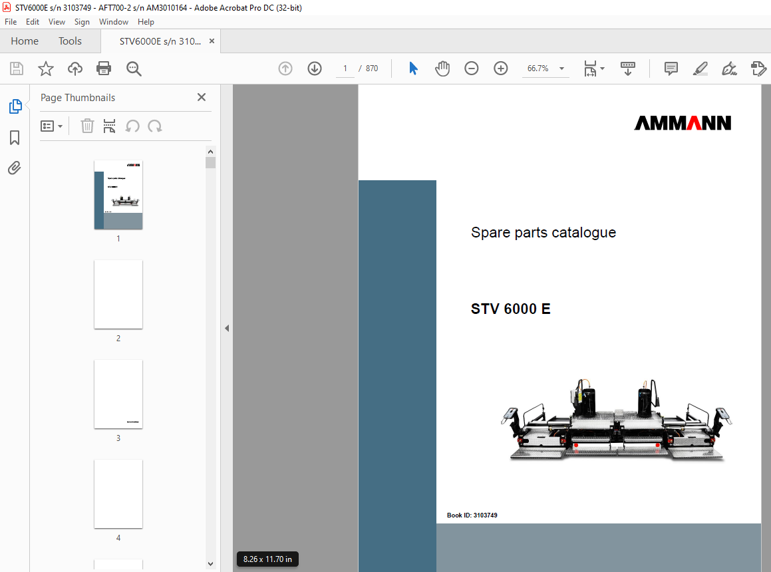Collapse the navigation pane arrow
This screenshot has width=771, height=572.
click(x=227, y=328)
